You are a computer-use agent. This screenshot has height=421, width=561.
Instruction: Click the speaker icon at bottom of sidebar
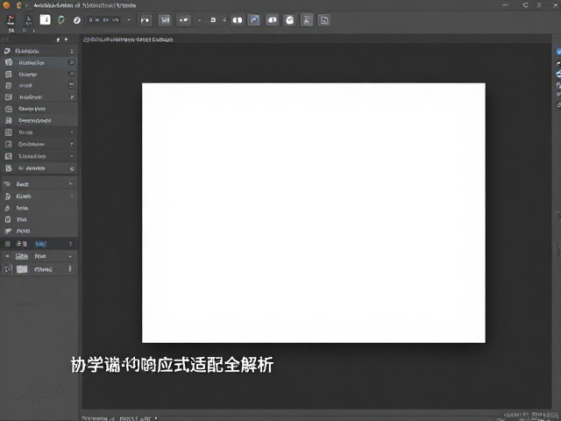pos(8,269)
